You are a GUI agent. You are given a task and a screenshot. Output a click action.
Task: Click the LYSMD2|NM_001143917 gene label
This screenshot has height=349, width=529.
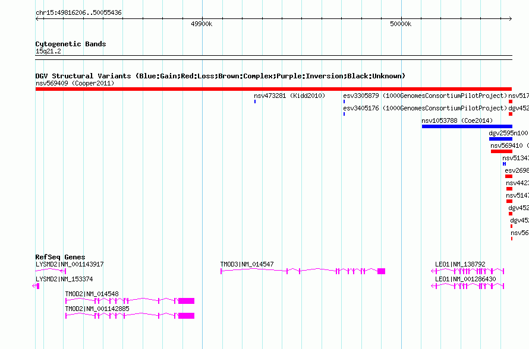(70, 265)
